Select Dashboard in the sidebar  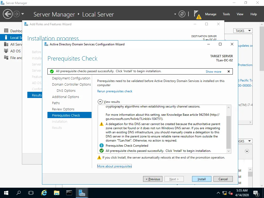point(11,31)
